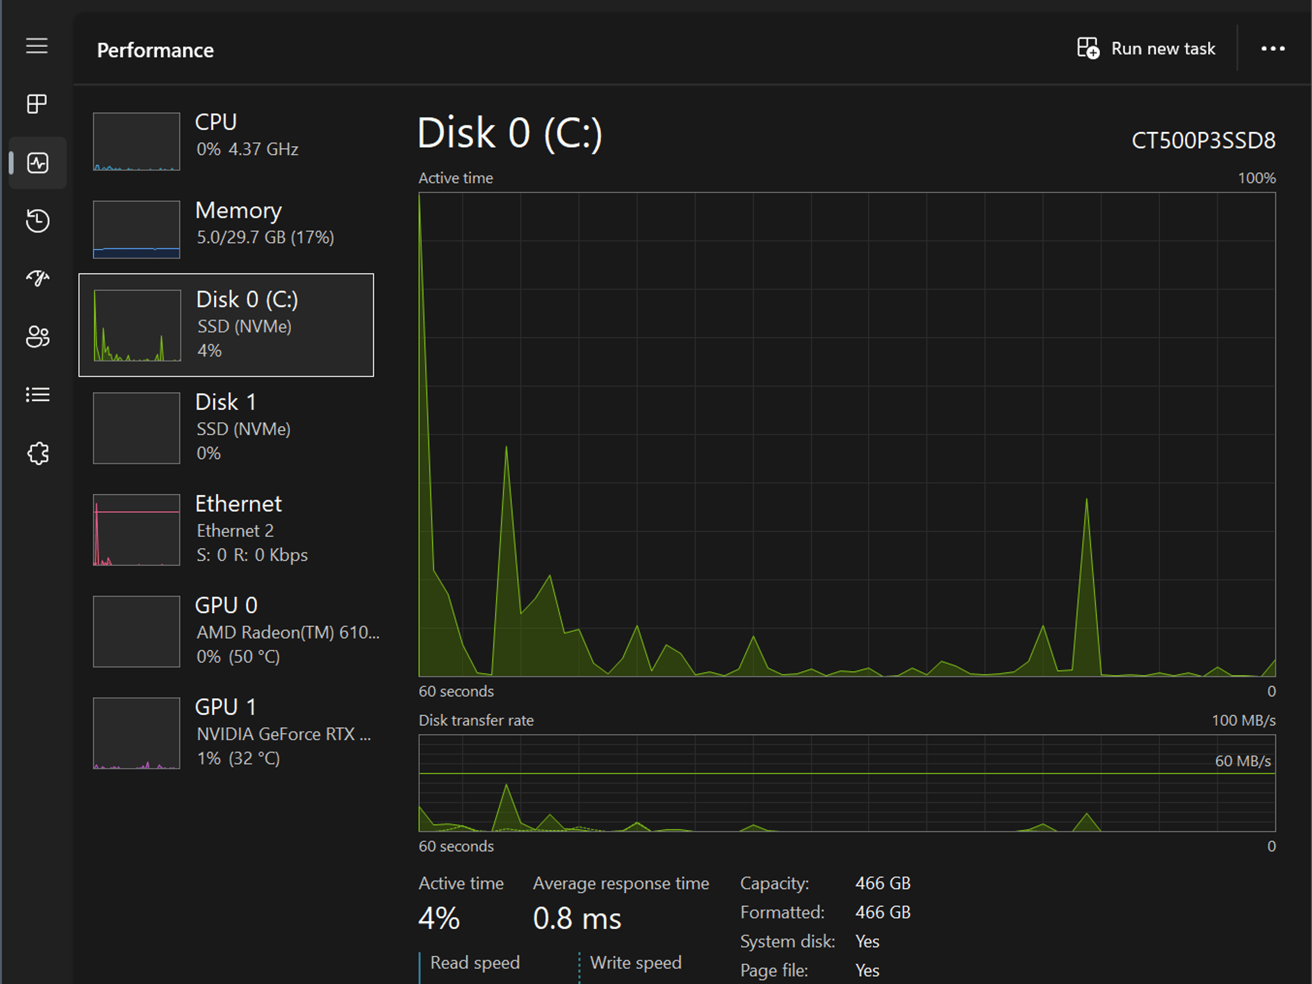Select the Memory performance item
This screenshot has height=984, width=1312.
tap(226, 229)
